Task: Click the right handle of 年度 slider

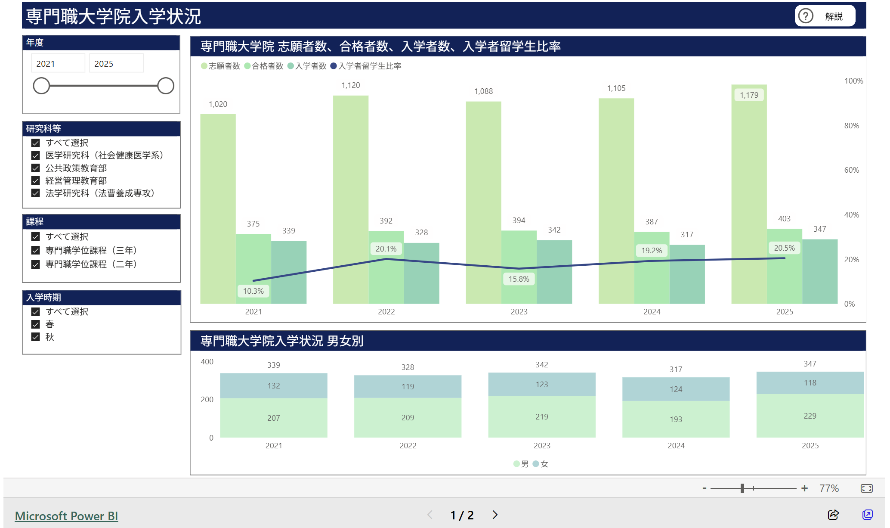Action: (165, 86)
